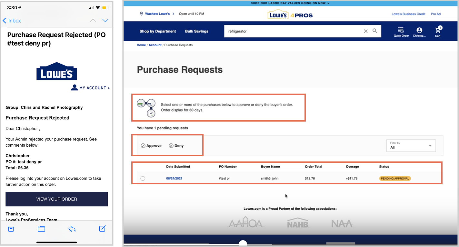Click the search magnifier icon
Image resolution: width=459 pixels, height=247 pixels.
[x=375, y=31]
